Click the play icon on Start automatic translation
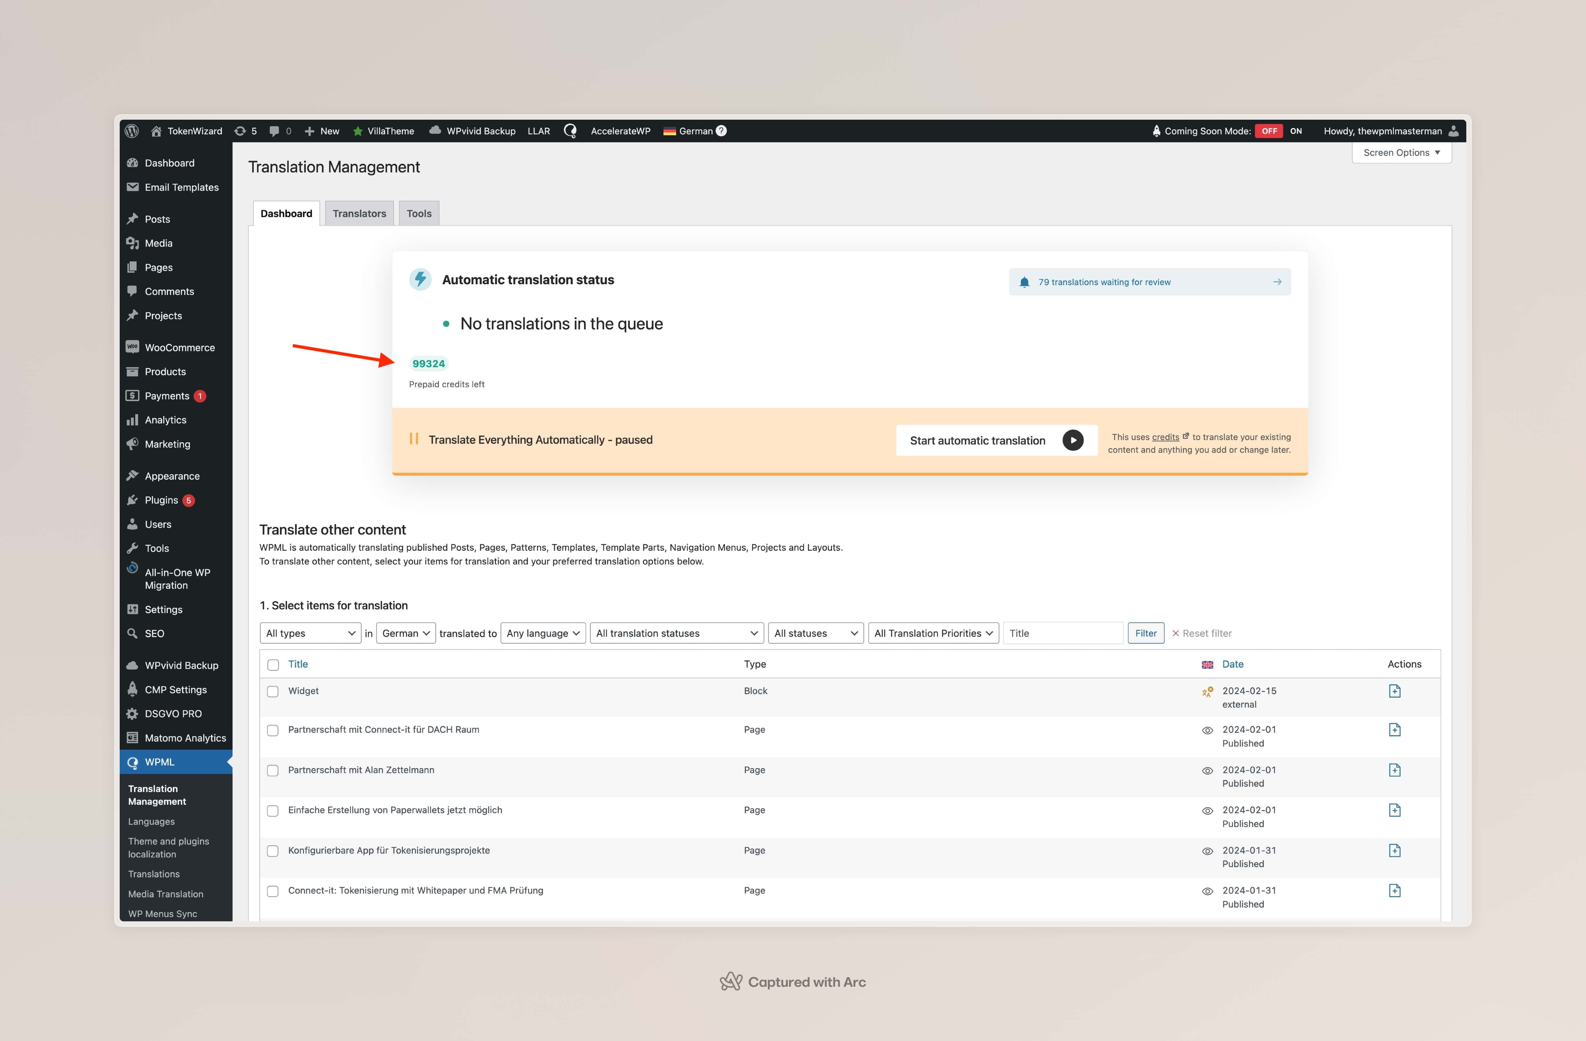This screenshot has height=1041, width=1586. point(1072,440)
